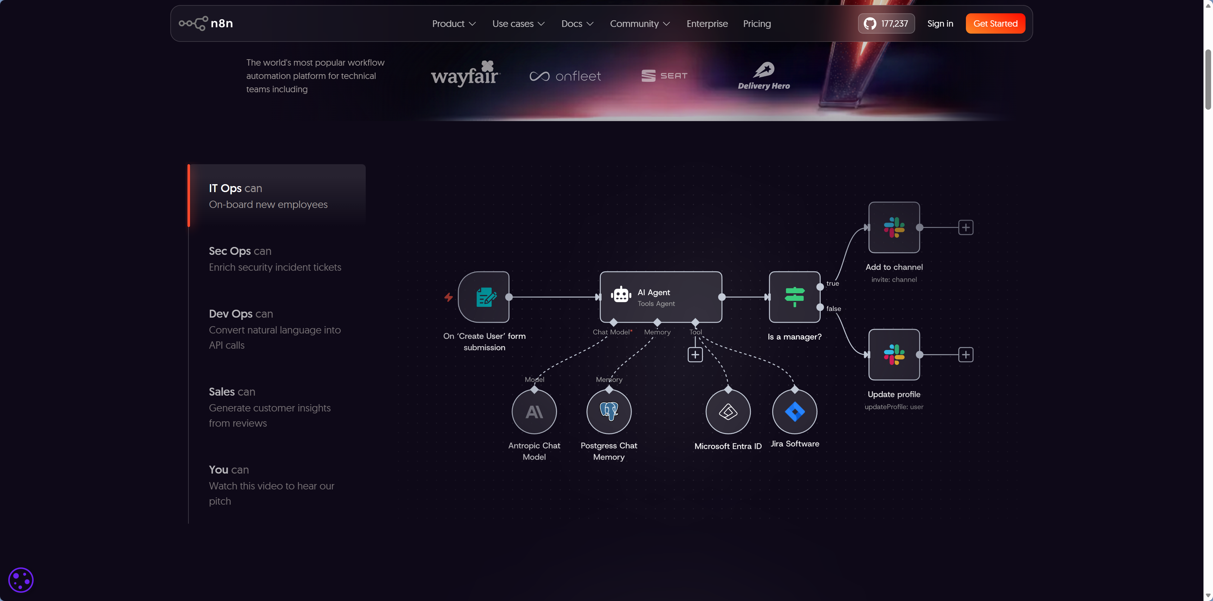Switch to the Sec Ops tab
This screenshot has height=601, width=1213.
[x=275, y=259]
